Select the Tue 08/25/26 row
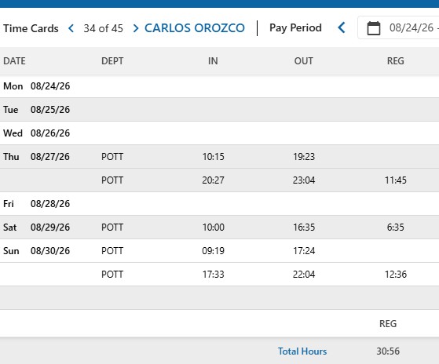The height and width of the screenshot is (364, 439). click(220, 110)
